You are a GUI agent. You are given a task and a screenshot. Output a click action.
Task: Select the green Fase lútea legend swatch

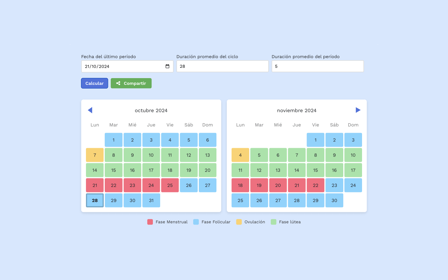pos(274,222)
